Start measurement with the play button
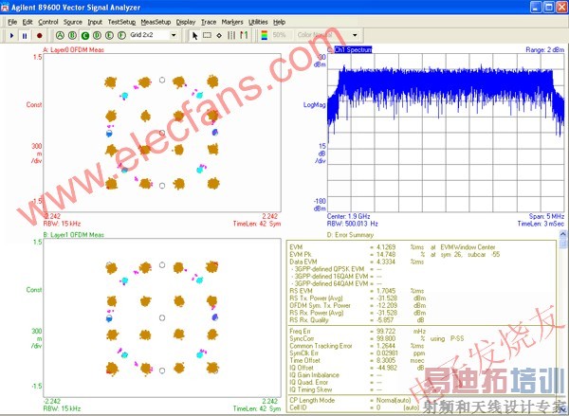The width and height of the screenshot is (569, 416). tap(12, 36)
